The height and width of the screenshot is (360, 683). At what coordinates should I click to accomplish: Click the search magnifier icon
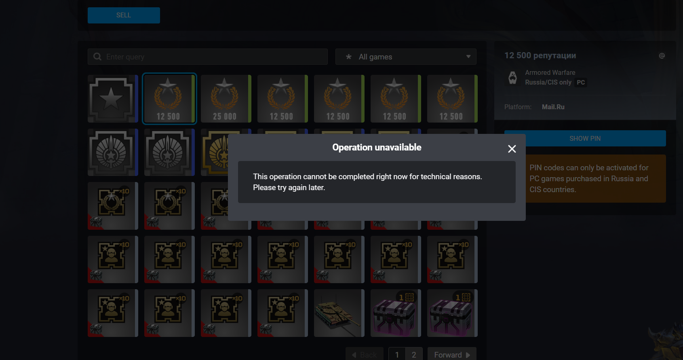tap(97, 57)
